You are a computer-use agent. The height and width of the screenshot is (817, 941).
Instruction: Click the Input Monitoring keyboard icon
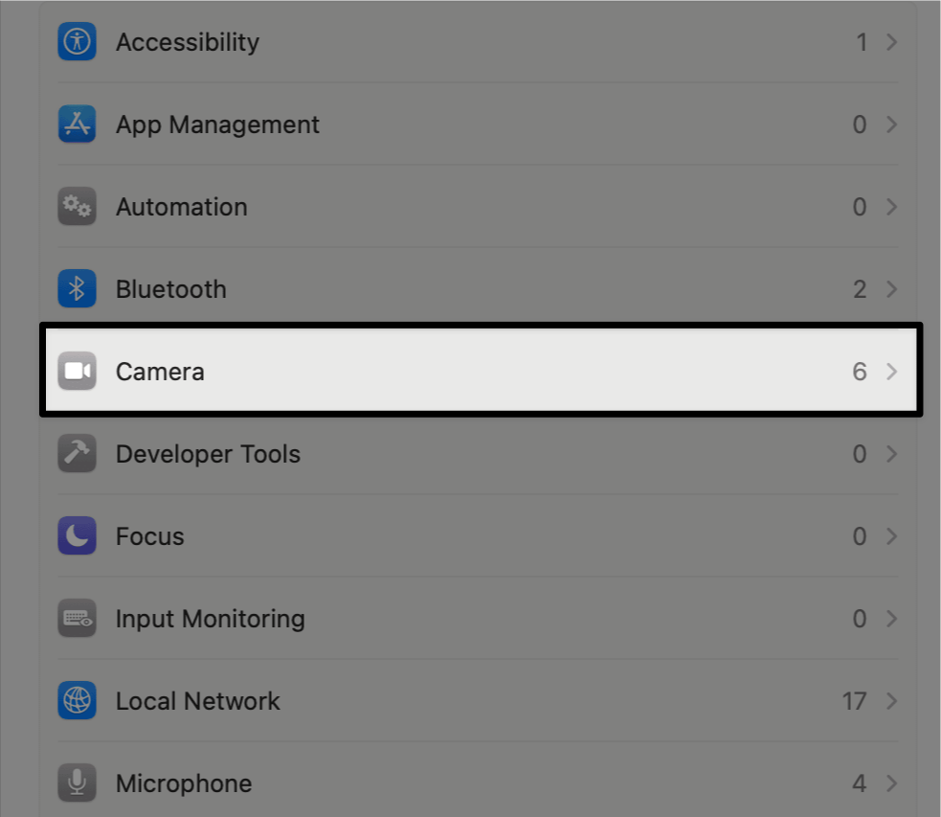tap(77, 618)
